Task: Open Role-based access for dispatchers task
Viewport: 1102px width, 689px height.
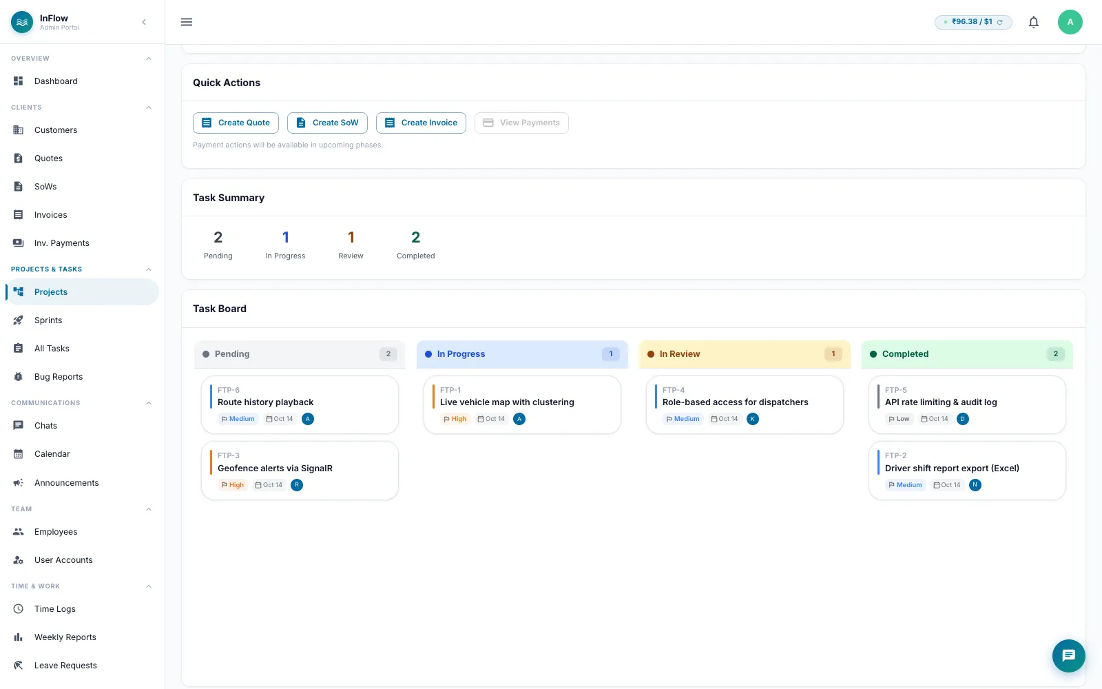Action: (x=745, y=404)
